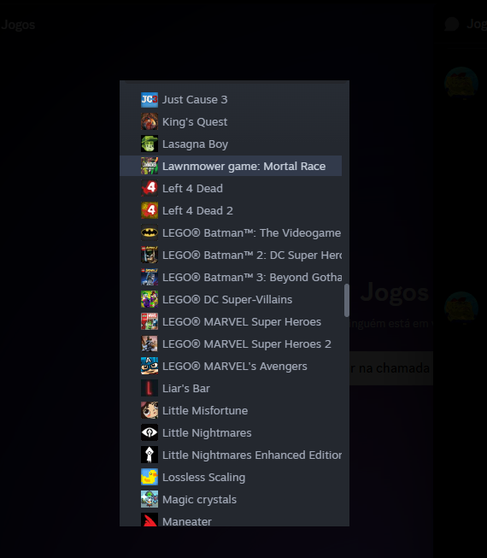Image resolution: width=487 pixels, height=558 pixels.
Task: Click the Lossless Scaling duck icon
Action: click(x=150, y=477)
